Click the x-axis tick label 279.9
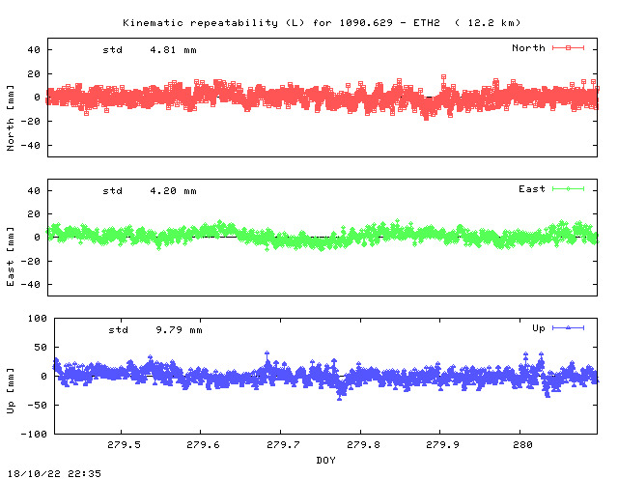The image size is (618, 479). (442, 444)
